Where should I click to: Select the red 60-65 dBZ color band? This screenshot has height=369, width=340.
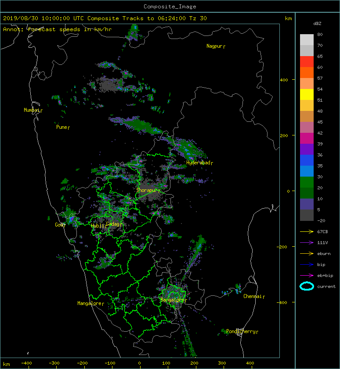point(307,62)
